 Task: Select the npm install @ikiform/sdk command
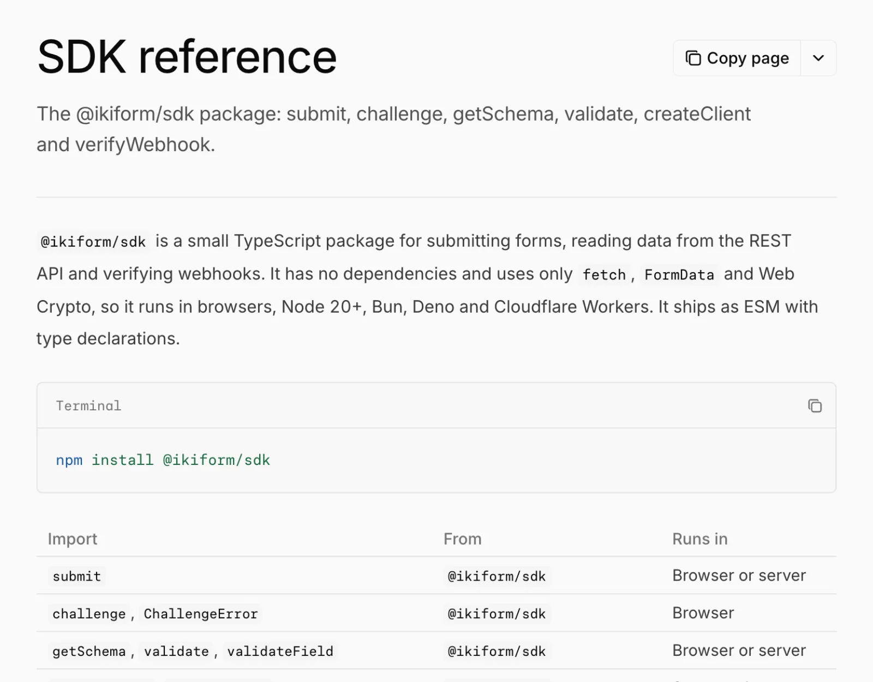pyautogui.click(x=163, y=460)
